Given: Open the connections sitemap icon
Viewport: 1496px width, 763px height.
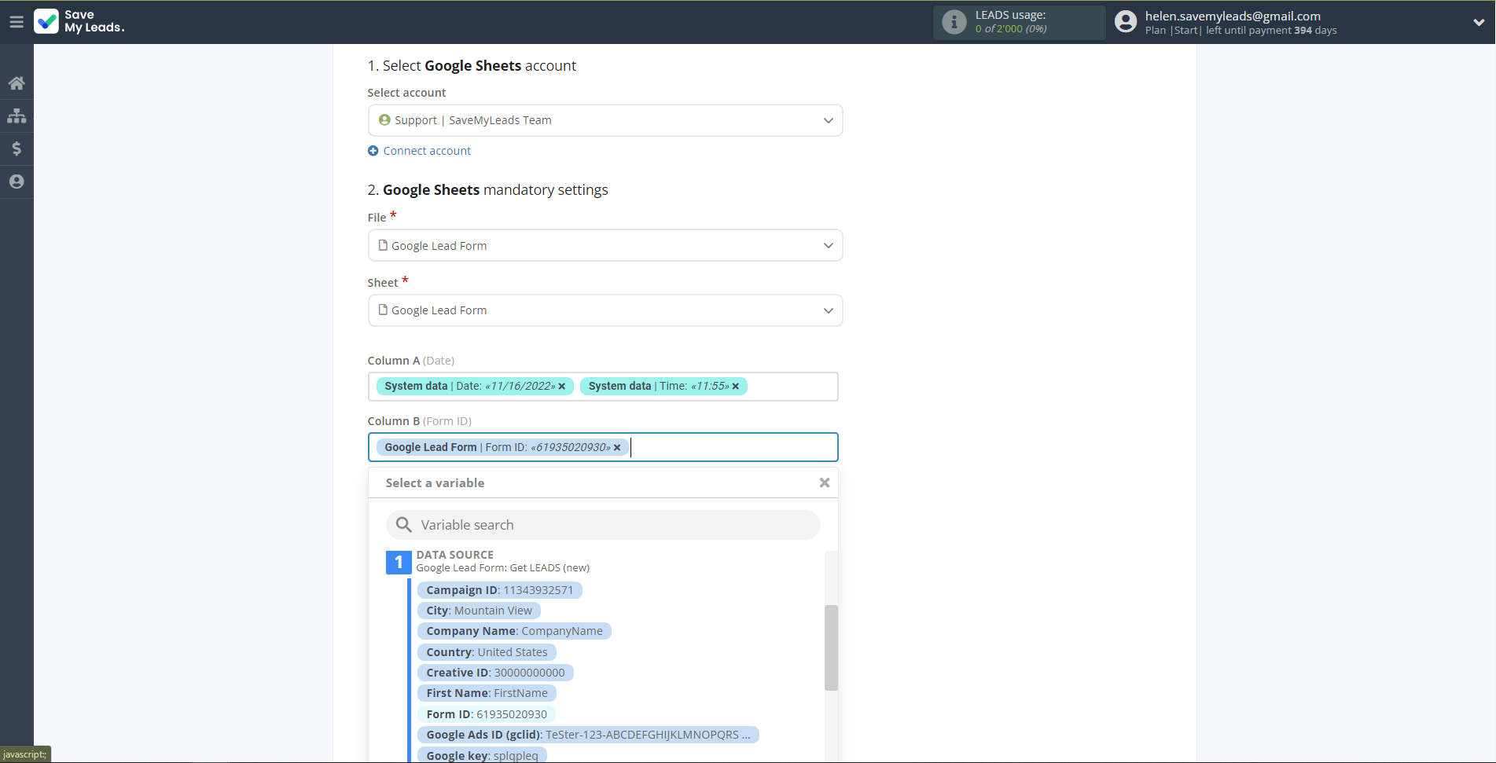Looking at the screenshot, I should (x=17, y=116).
